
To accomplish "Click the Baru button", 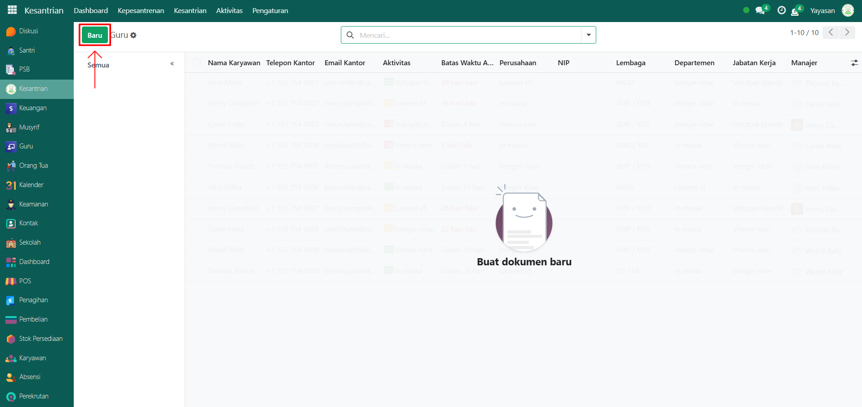I will (x=95, y=35).
